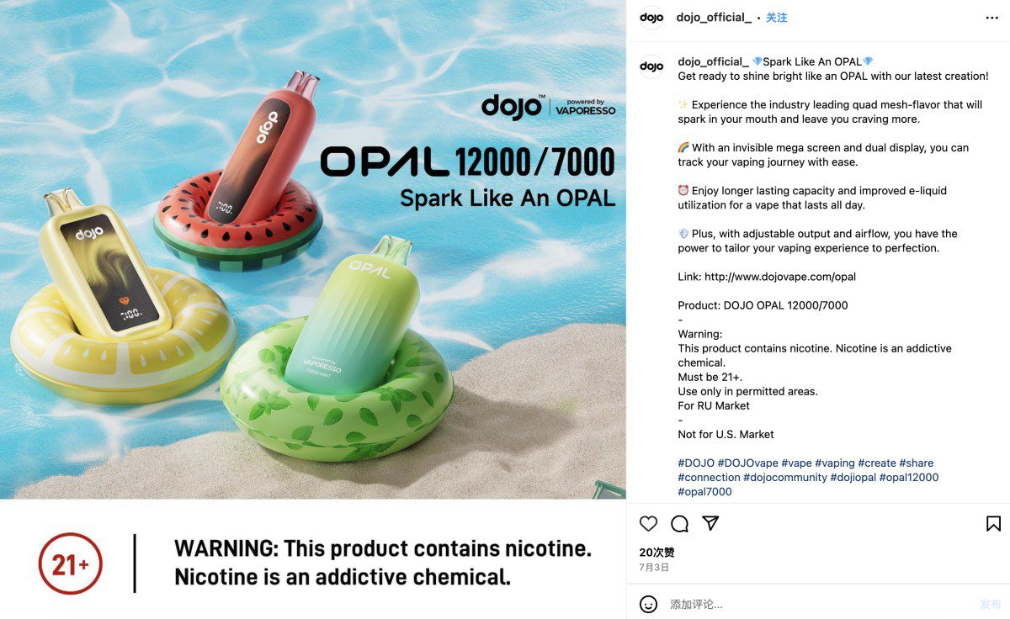1010x619 pixels.
Task: Open comments with speech bubble icon
Action: tap(679, 524)
